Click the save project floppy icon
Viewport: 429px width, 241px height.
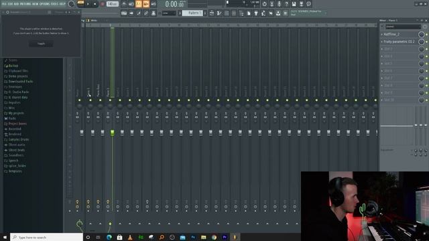294,4
